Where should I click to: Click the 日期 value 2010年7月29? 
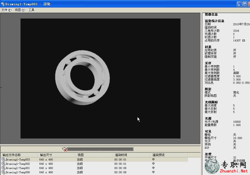pyautogui.click(x=241, y=24)
